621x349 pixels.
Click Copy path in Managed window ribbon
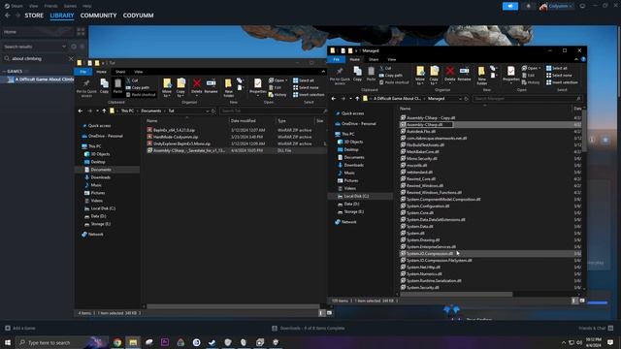pyautogui.click(x=390, y=76)
